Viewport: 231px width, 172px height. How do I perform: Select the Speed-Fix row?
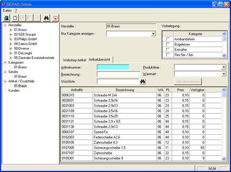141,132
